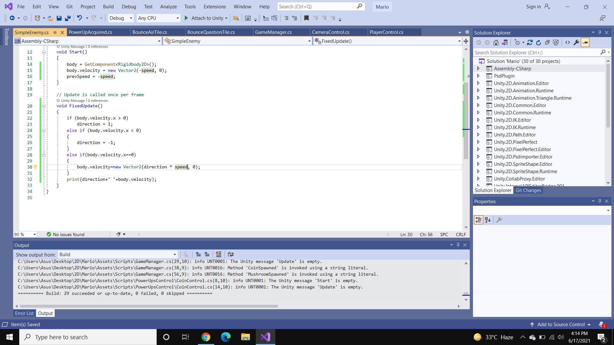Click the bookmark icon in the toolbar

(x=306, y=18)
